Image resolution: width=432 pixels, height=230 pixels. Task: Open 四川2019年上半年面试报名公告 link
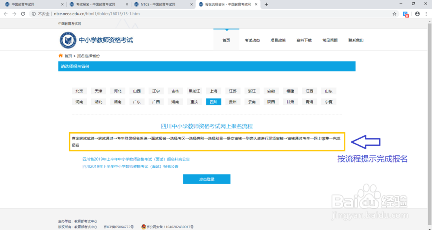click(130, 166)
